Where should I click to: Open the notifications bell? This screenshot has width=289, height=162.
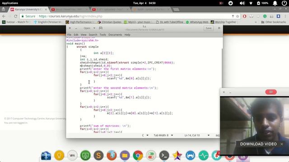[x=275, y=3]
